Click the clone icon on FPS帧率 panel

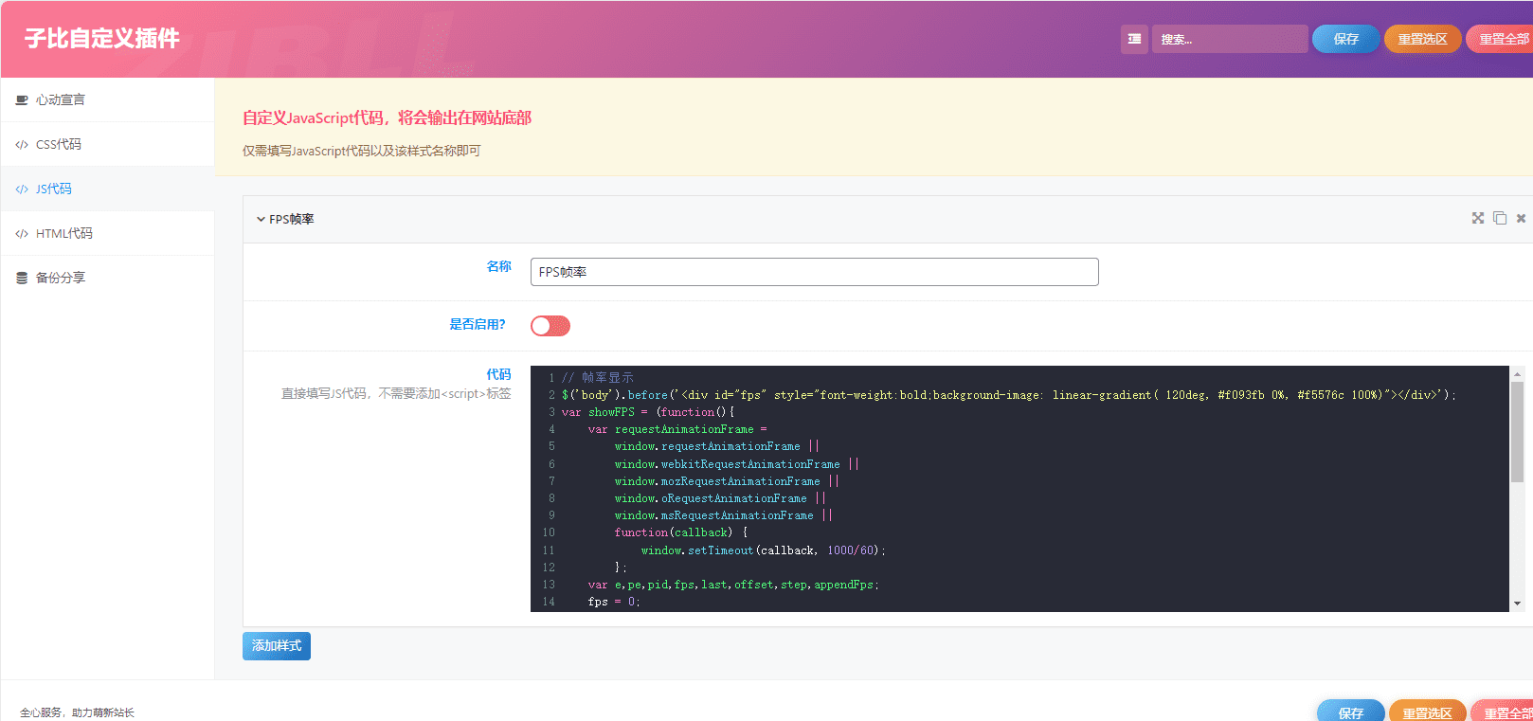[x=1499, y=218]
